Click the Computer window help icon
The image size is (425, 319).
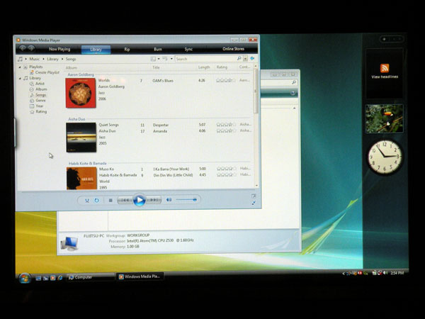point(293,94)
